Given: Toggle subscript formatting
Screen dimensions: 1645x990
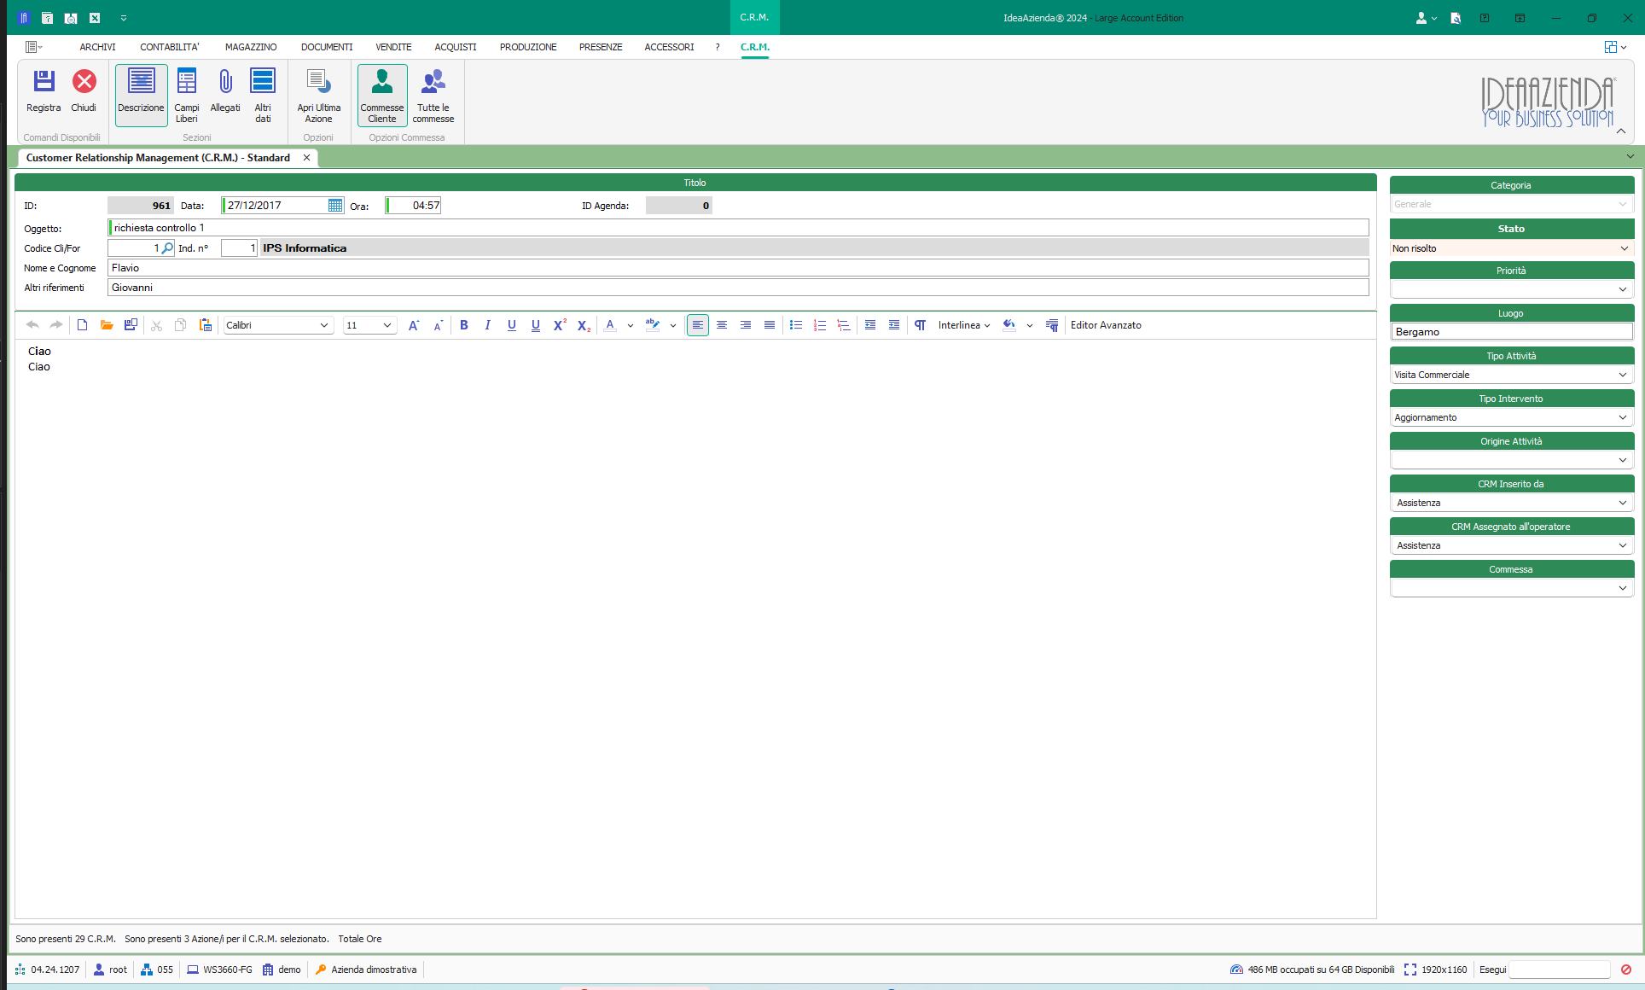Looking at the screenshot, I should [x=584, y=325].
